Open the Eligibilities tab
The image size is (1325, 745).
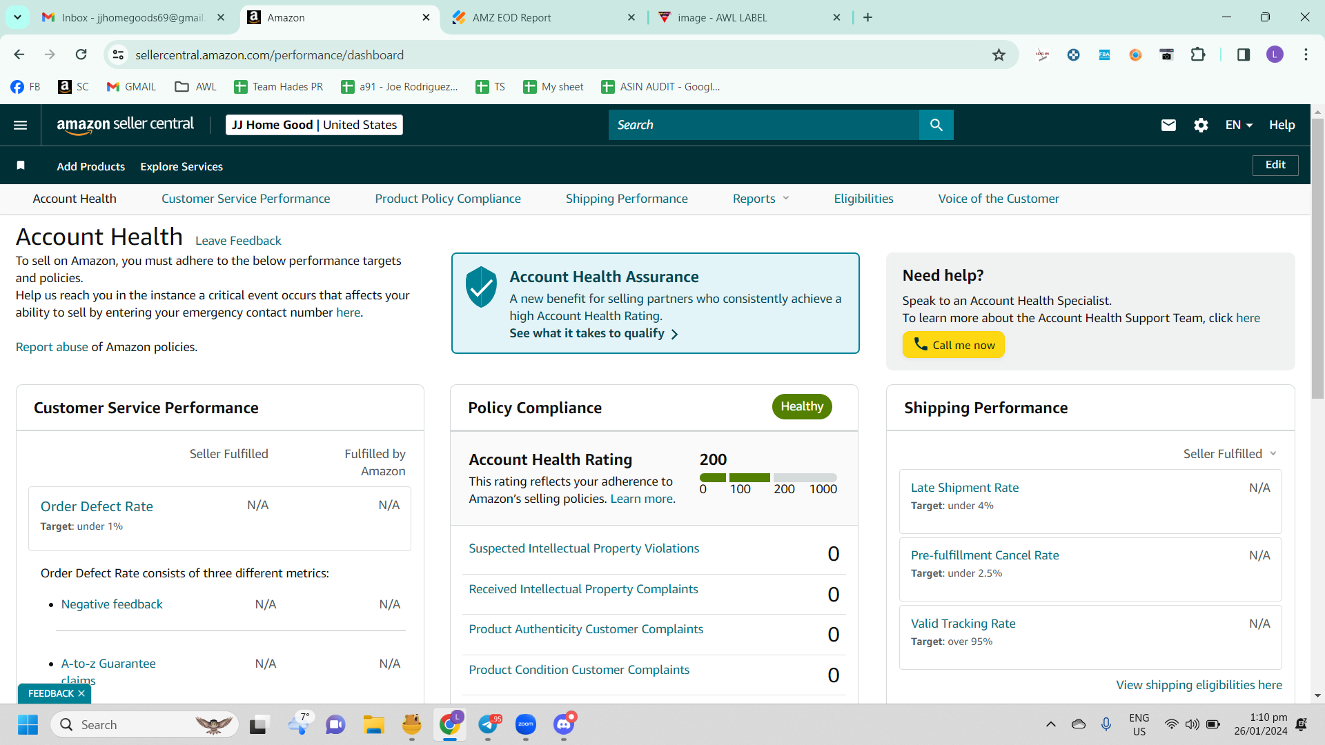(863, 199)
